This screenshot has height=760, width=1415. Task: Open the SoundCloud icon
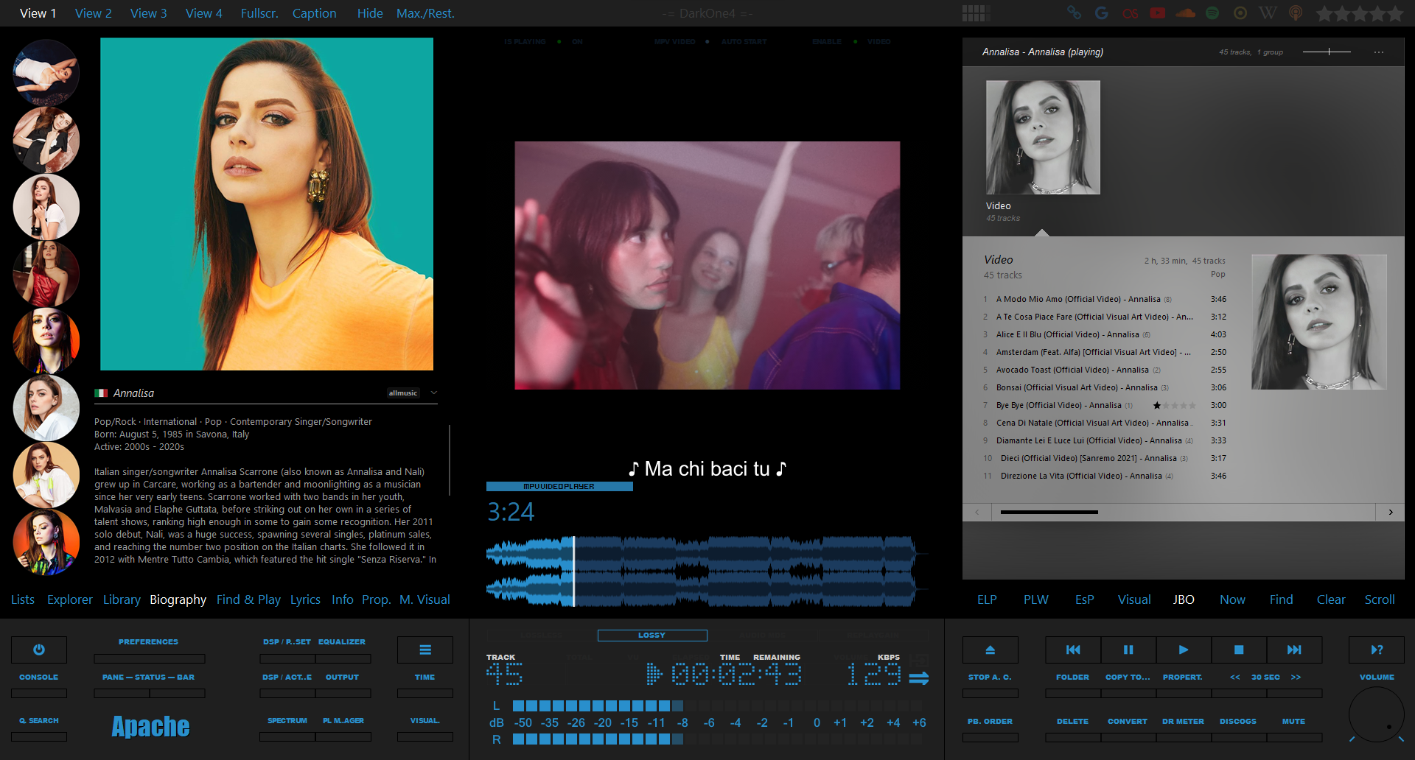point(1186,13)
